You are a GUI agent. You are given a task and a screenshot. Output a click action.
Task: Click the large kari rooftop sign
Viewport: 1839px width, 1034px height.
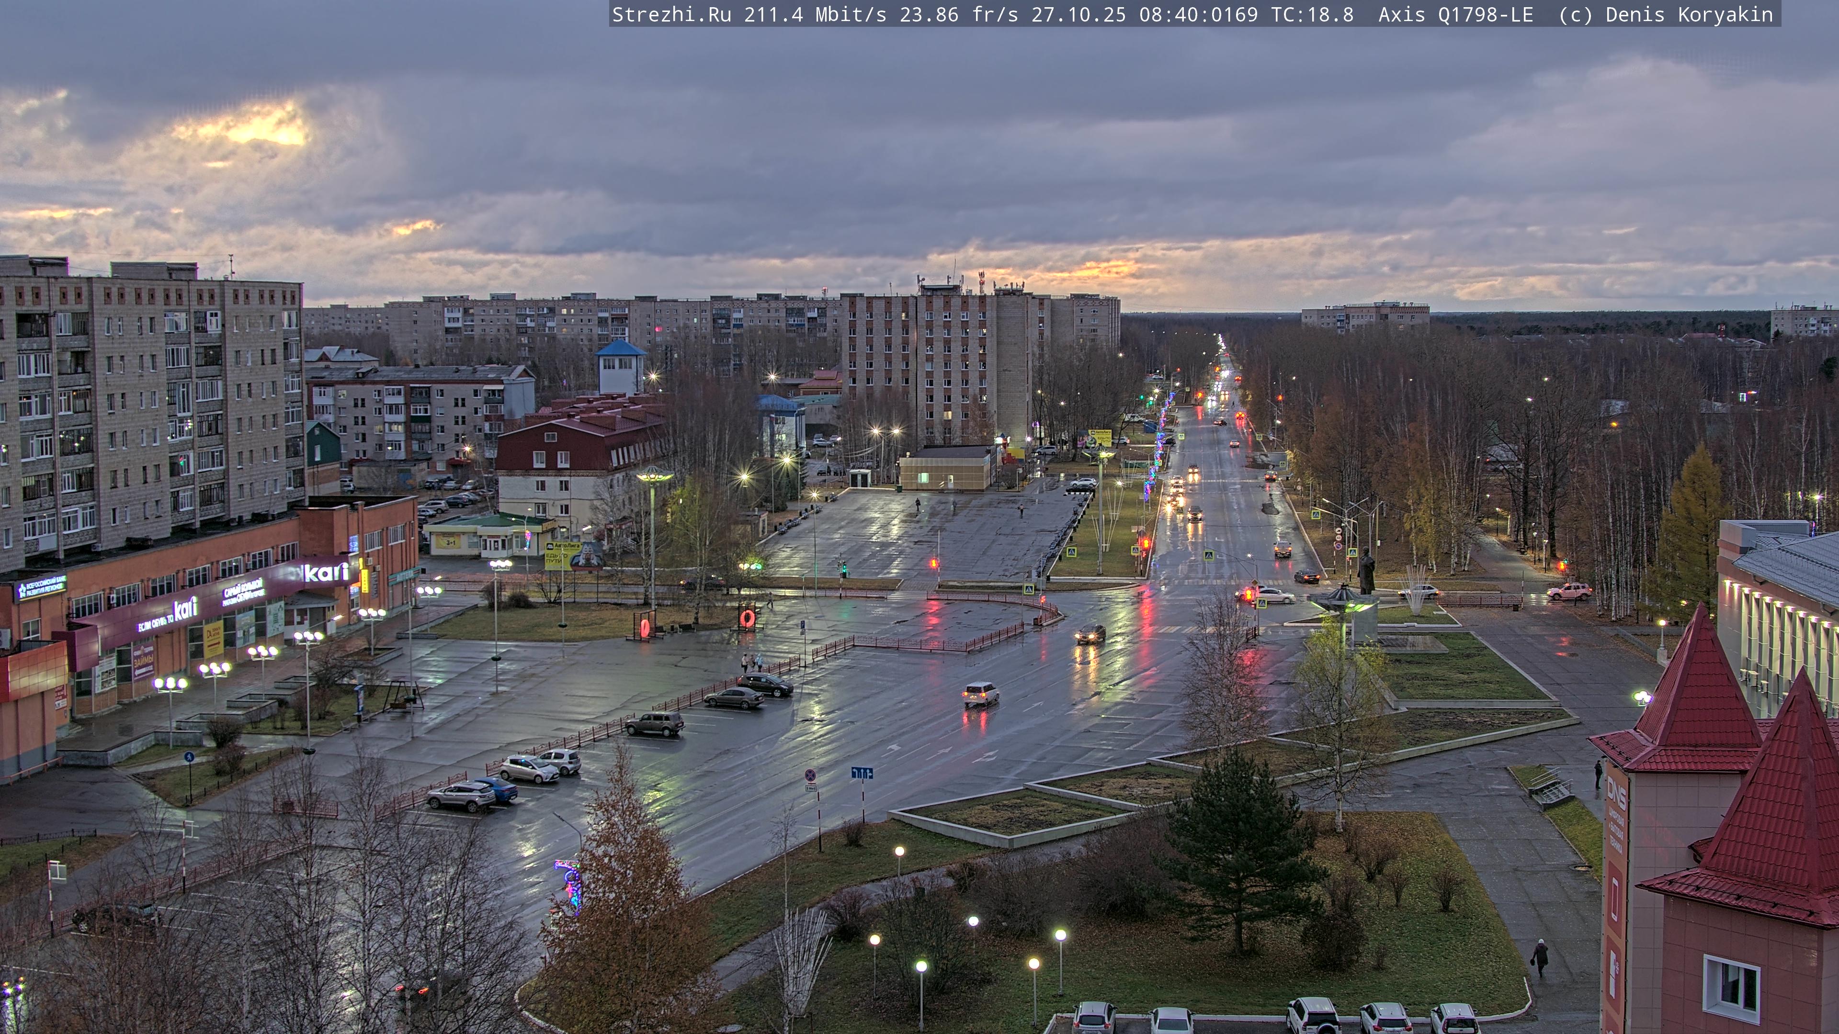click(326, 572)
